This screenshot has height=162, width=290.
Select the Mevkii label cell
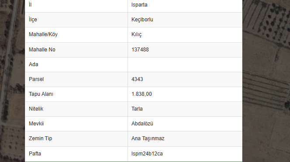pyautogui.click(x=76, y=124)
